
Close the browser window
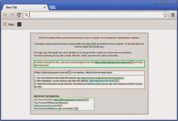click(172, 2)
